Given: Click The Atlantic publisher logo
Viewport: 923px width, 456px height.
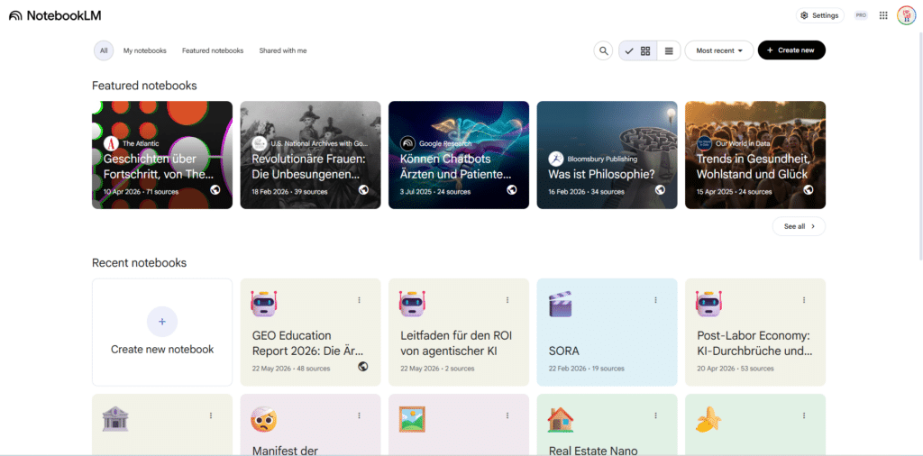Looking at the screenshot, I should pos(111,143).
